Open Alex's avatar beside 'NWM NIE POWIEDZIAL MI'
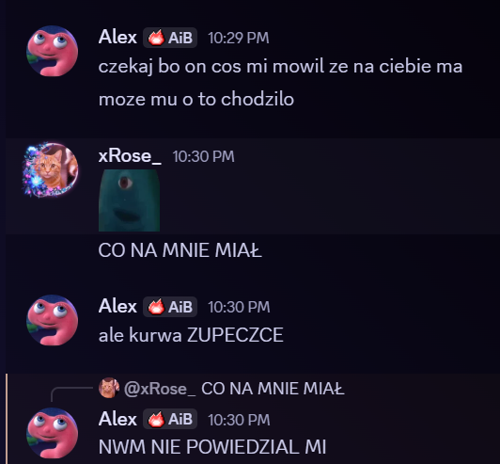Image resolution: width=500 pixels, height=464 pixels. (x=52, y=433)
